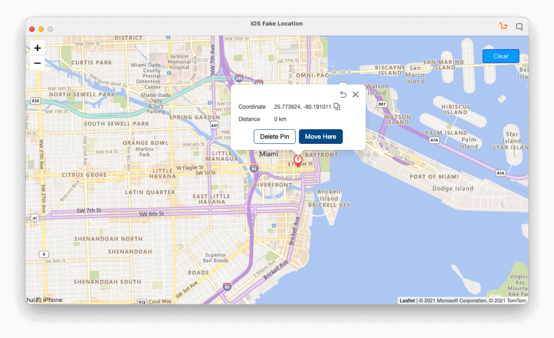Click the BRICKELL KEY label
The width and height of the screenshot is (554, 338).
point(329,205)
